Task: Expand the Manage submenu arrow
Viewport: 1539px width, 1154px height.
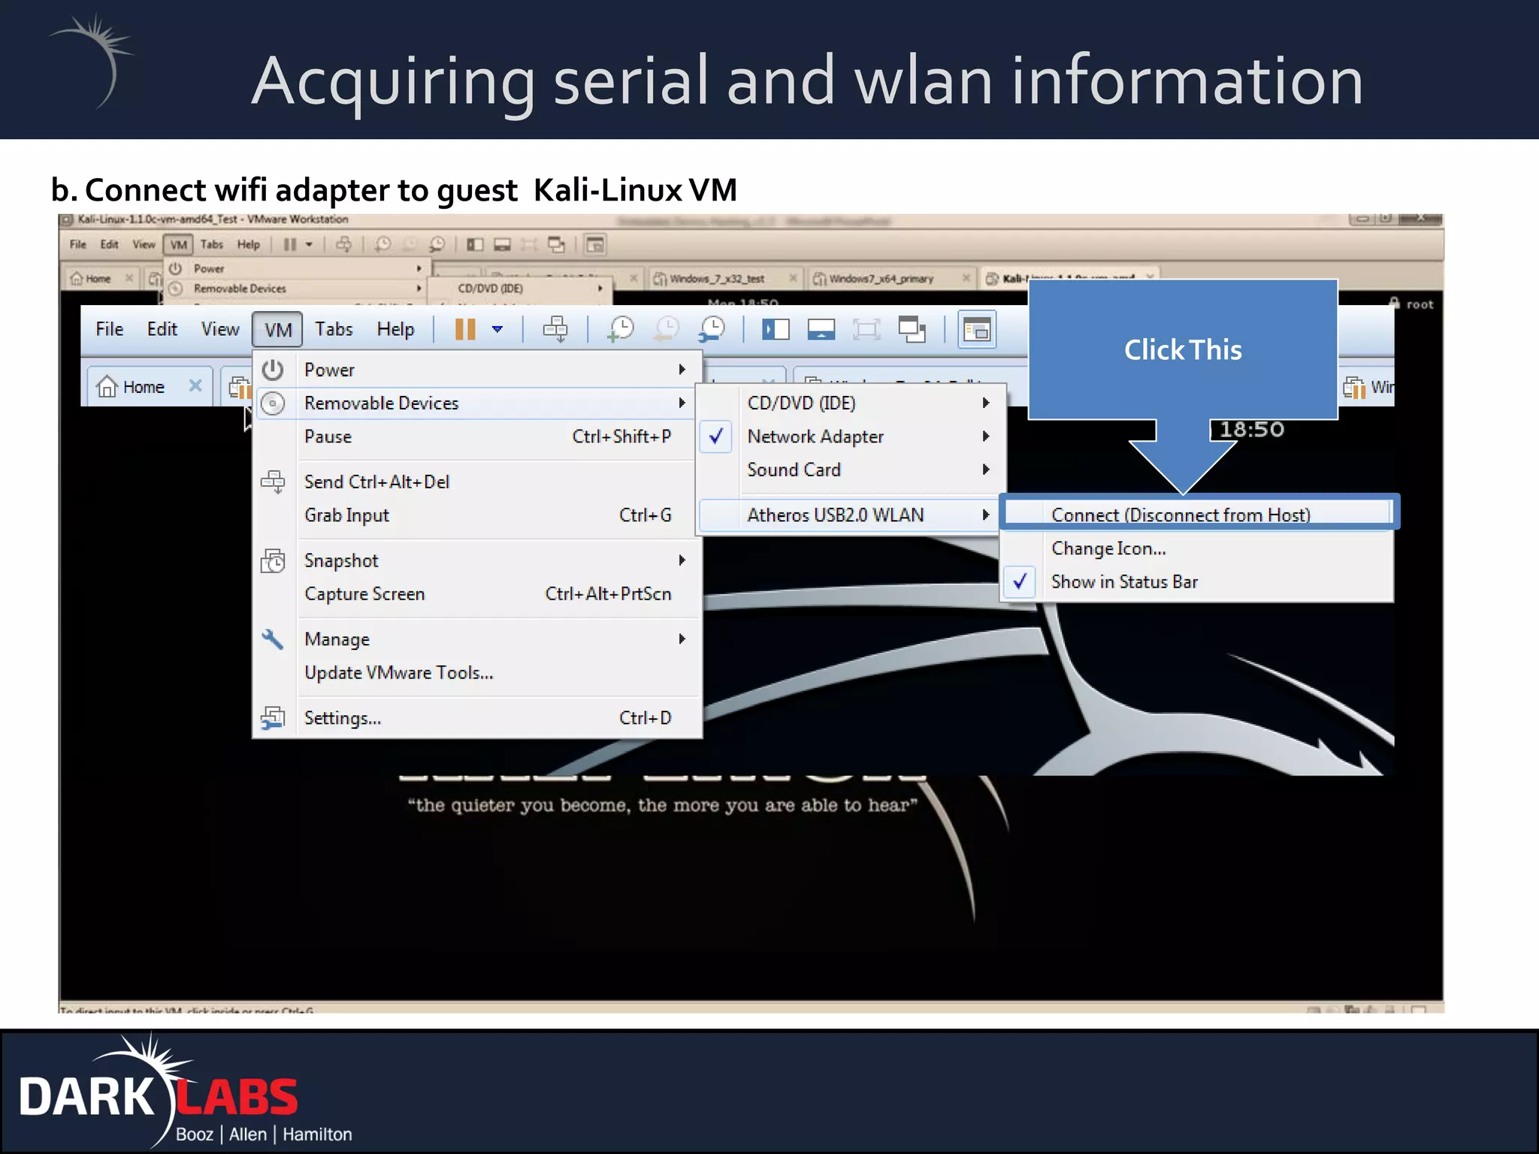Action: tap(682, 639)
